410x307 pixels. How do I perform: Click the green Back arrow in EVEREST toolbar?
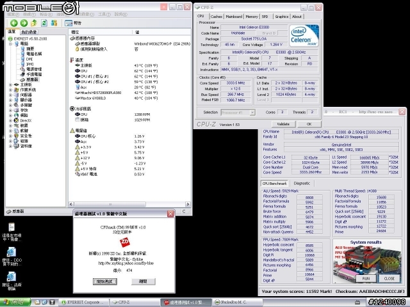click(14, 23)
